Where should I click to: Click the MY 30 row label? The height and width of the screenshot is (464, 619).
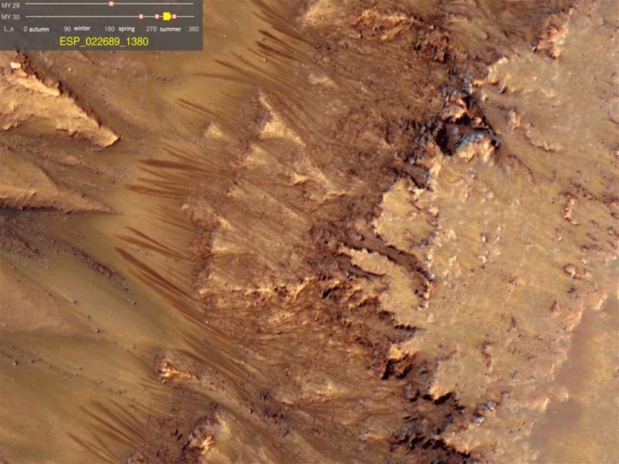click(x=10, y=16)
